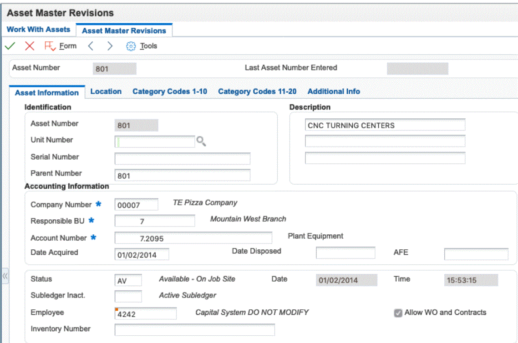Switch to the Work With Assets tab
518x343 pixels.
(x=39, y=30)
